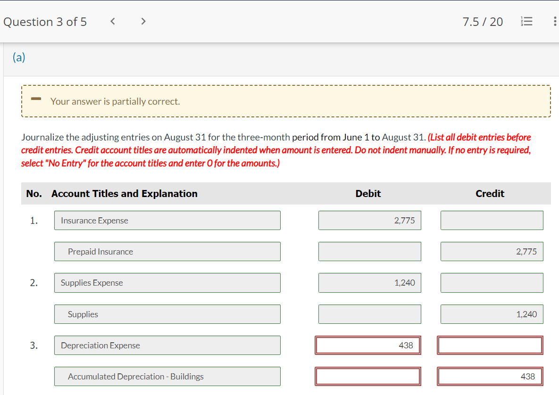Select the credit field showing 2,775
Screen dimensions: 559x395
(x=492, y=251)
